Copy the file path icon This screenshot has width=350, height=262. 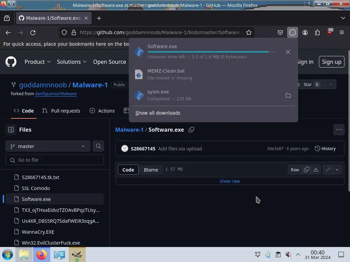(191, 130)
